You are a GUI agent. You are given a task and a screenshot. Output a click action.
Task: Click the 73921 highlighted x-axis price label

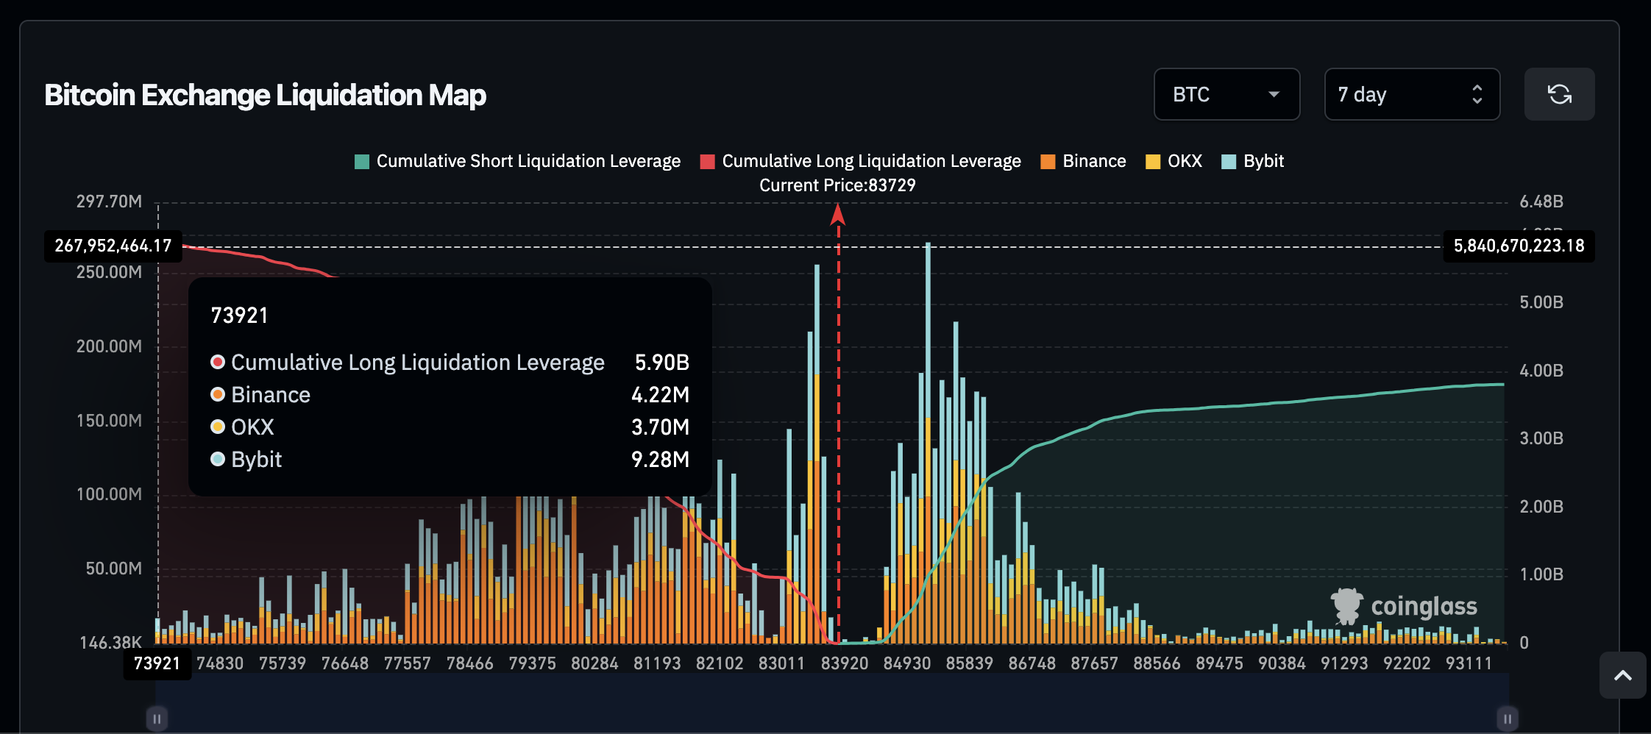pos(157,663)
